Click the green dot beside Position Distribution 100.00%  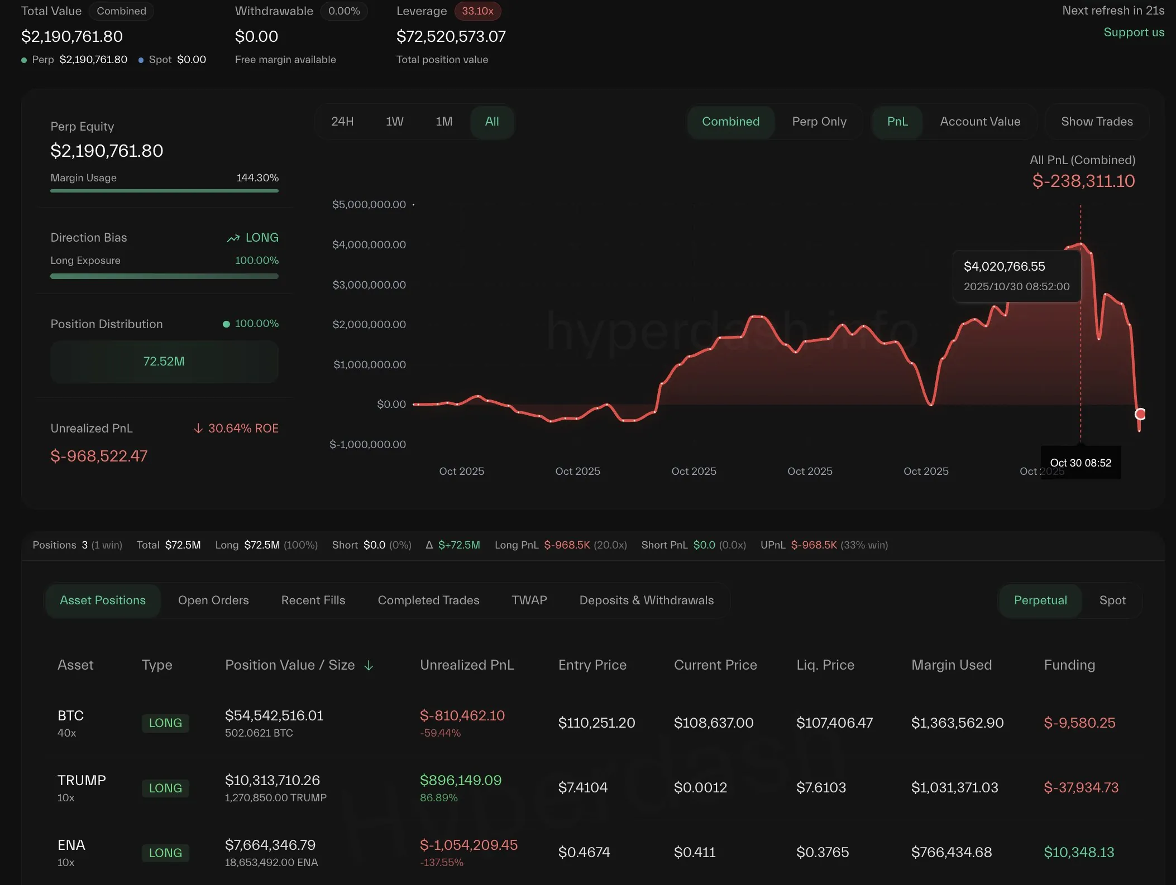coord(226,324)
